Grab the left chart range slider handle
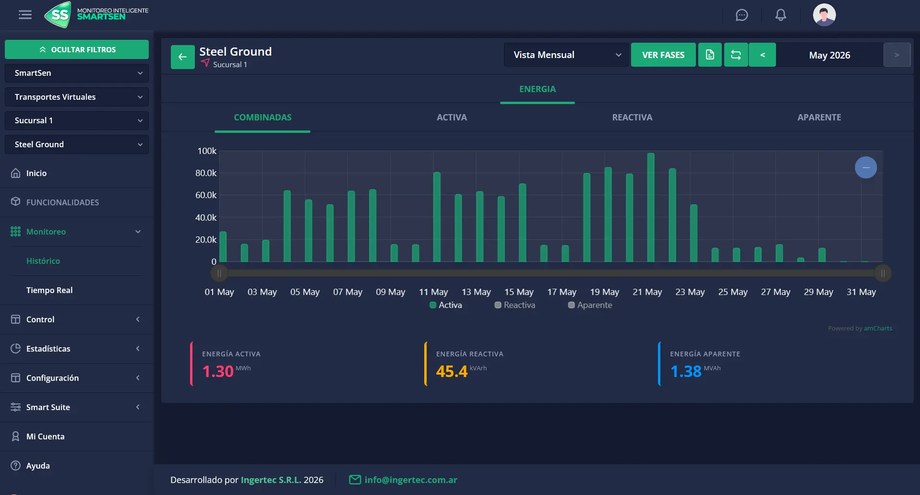This screenshot has width=920, height=495. coord(219,273)
